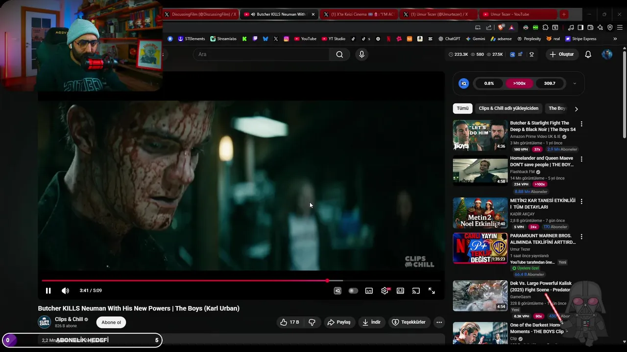627x352 pixels.
Task: Switch to Umur Tezer - YouTube tab
Action: point(518,14)
